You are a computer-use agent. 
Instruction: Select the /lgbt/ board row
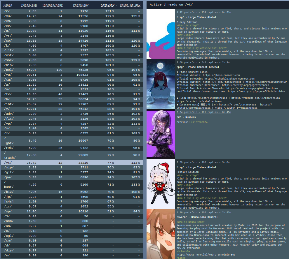(x=72, y=140)
